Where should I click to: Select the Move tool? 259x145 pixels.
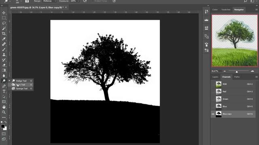tap(4, 12)
